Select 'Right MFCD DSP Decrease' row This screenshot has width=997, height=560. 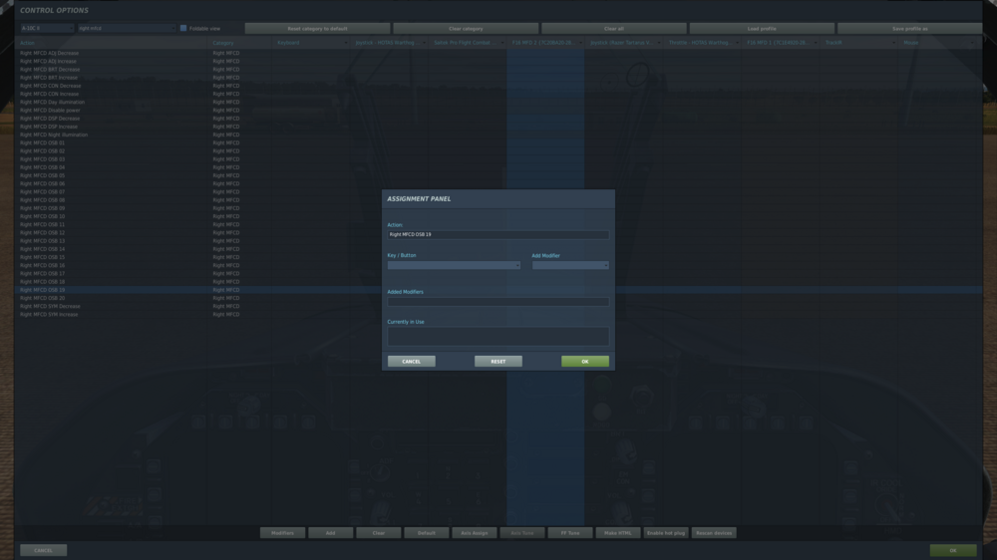[498, 119]
